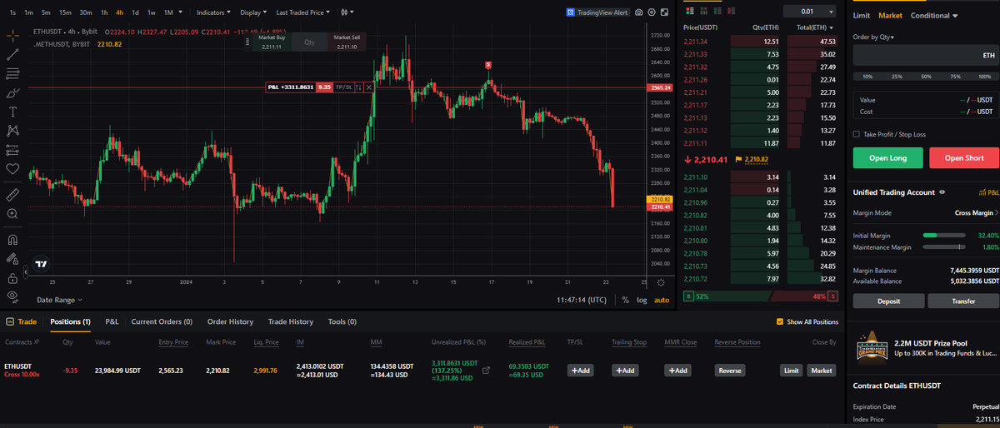
Task: Switch chart to fullscreen mode
Action: 664,12
